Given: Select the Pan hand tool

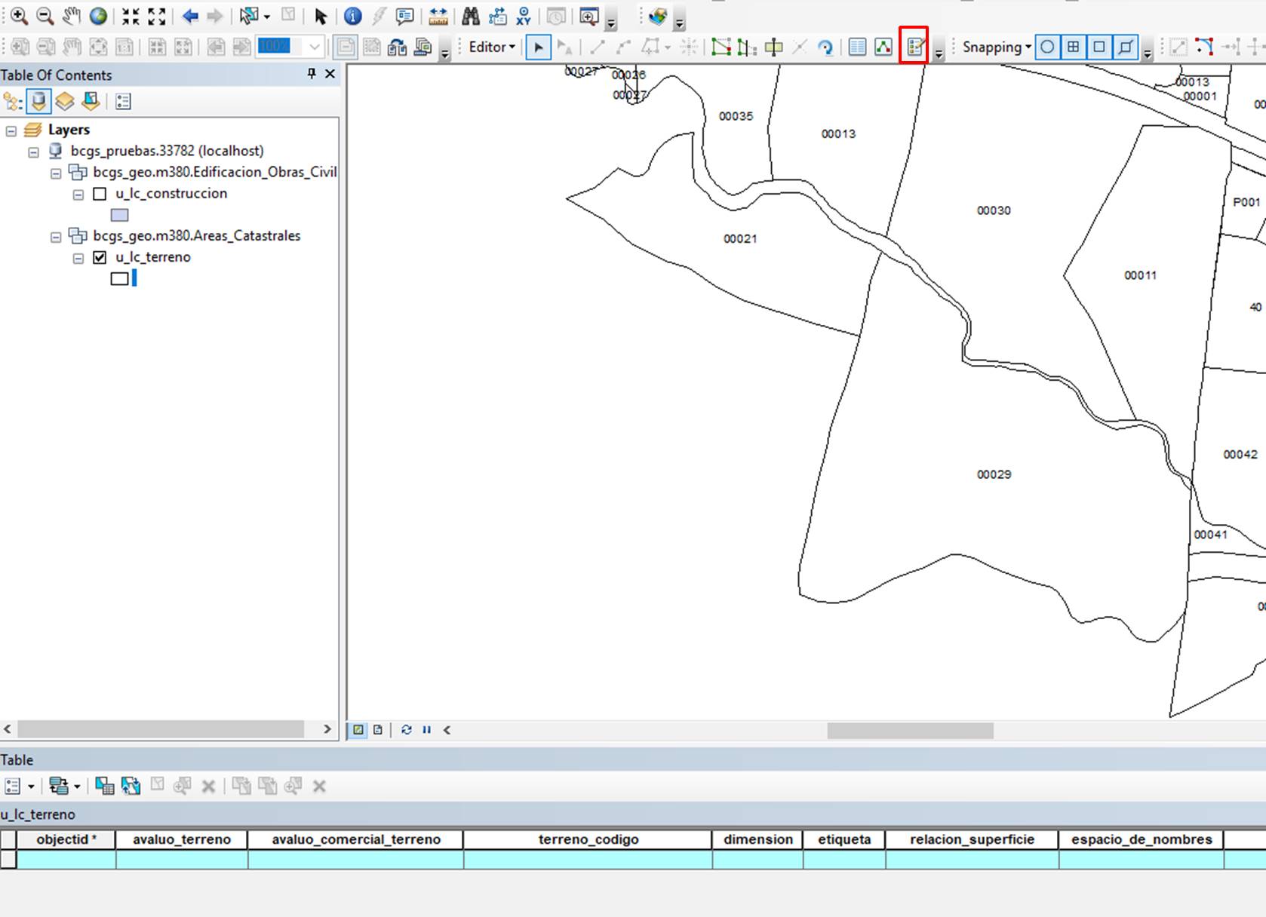Looking at the screenshot, I should 72,16.
